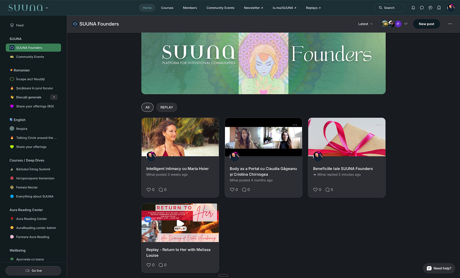Viewport: 460px width, 278px height.
Task: Open Community Events in the sidebar
Action: 33,57
